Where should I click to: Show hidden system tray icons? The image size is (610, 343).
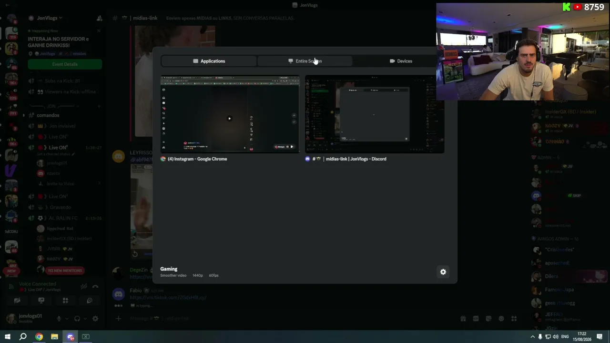pos(533,337)
